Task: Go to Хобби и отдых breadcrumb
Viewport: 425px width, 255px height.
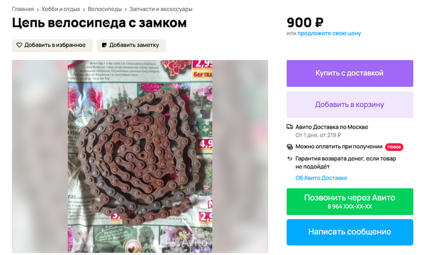Action: (61, 9)
